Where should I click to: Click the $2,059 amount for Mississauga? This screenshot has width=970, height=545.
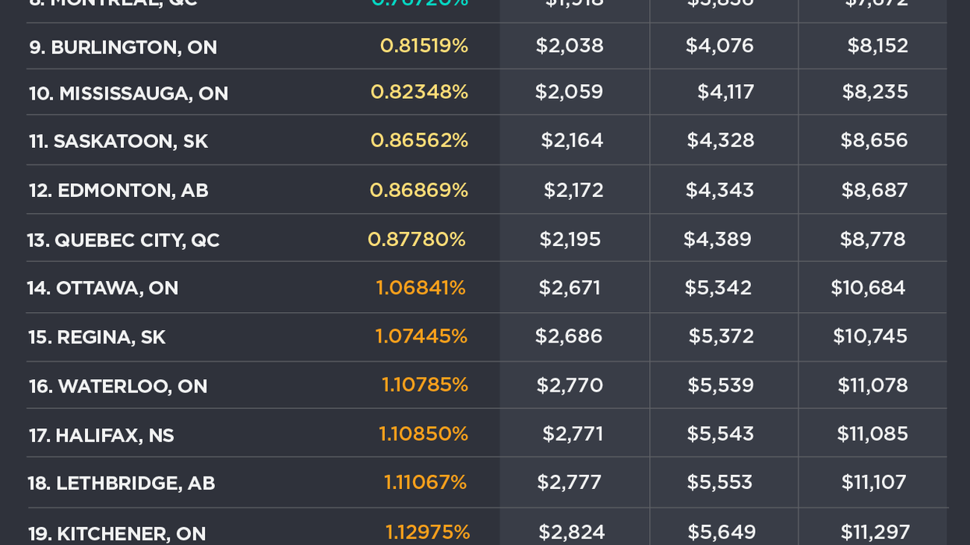(x=569, y=92)
